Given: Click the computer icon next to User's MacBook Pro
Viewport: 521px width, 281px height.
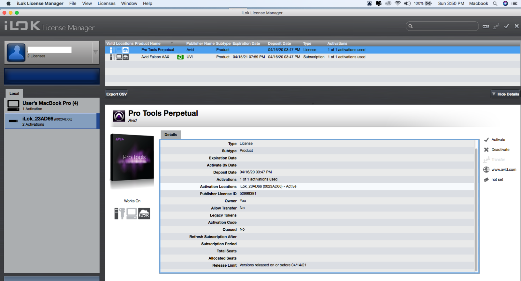Looking at the screenshot, I should (x=13, y=106).
